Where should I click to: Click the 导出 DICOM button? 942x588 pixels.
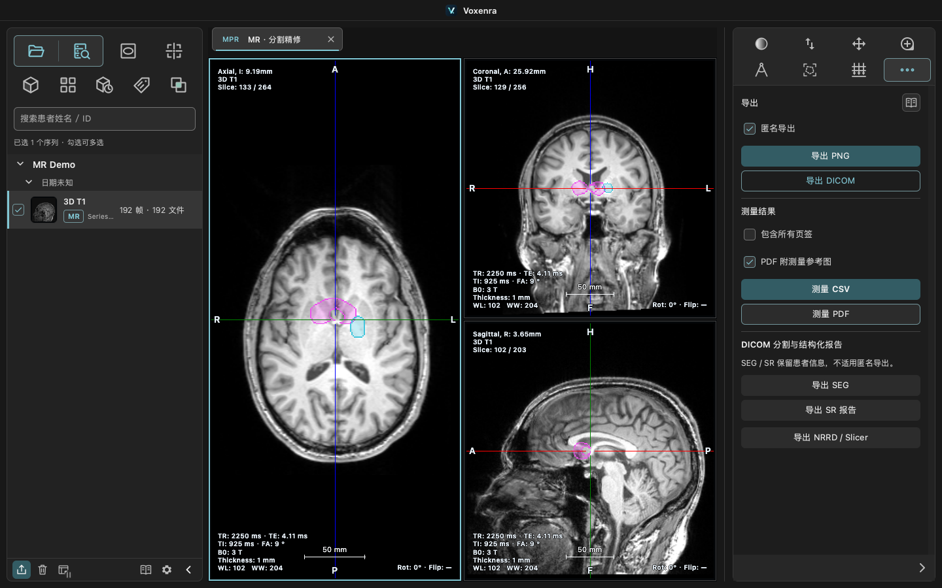click(x=831, y=181)
